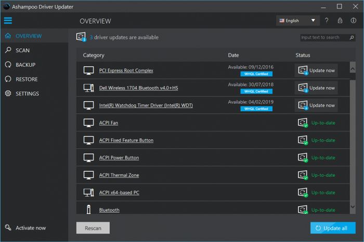Click WHQL Certified badge for PCI Express
Viewport: 364px width, 242px height.
pos(256,74)
